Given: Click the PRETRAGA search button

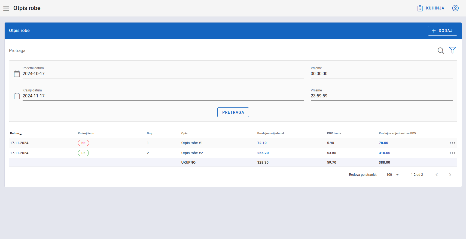Looking at the screenshot, I should point(233,112).
